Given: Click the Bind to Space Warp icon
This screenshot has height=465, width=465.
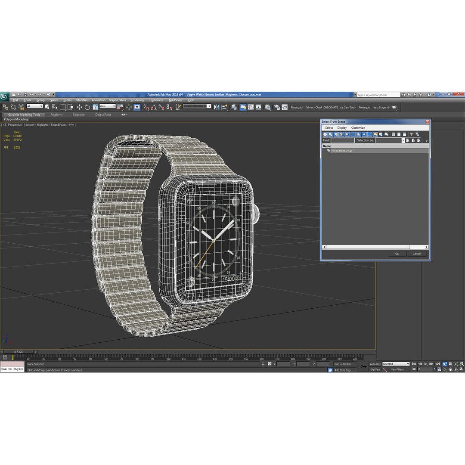Looking at the screenshot, I should coord(21,107).
